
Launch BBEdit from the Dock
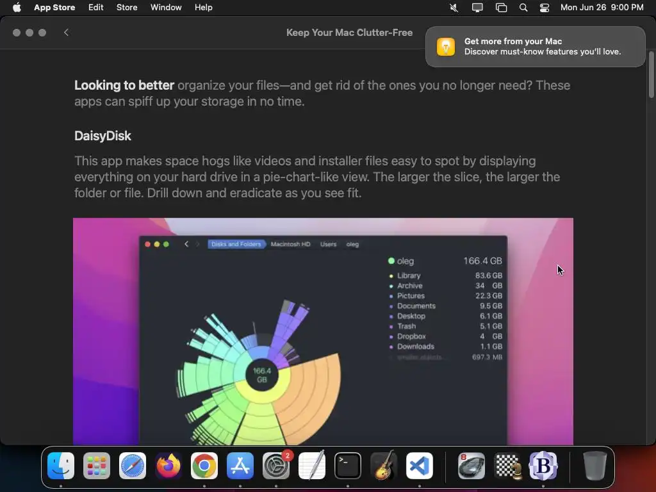pyautogui.click(x=543, y=466)
